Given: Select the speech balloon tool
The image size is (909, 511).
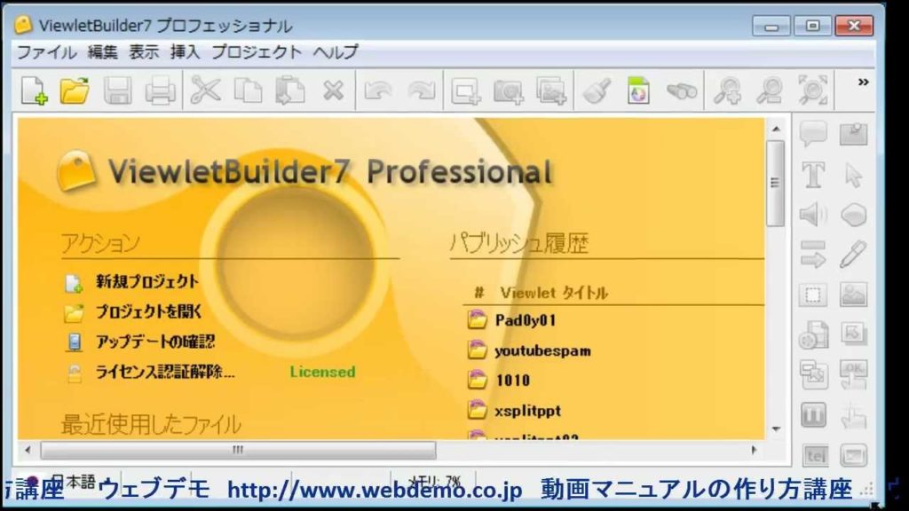Looking at the screenshot, I should point(813,134).
